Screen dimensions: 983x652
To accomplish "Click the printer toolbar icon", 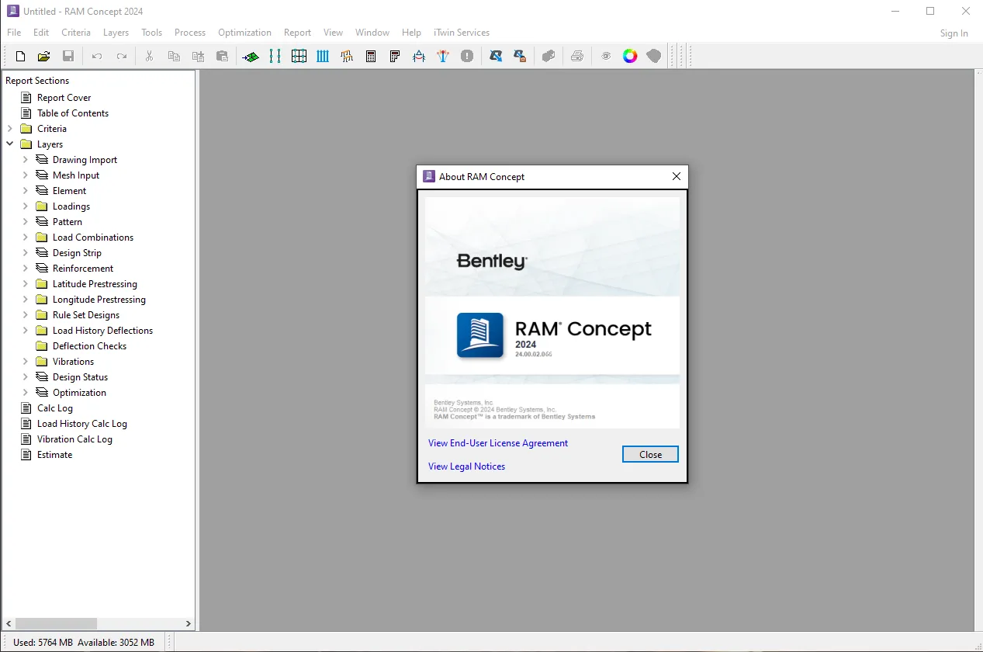I will [x=577, y=56].
